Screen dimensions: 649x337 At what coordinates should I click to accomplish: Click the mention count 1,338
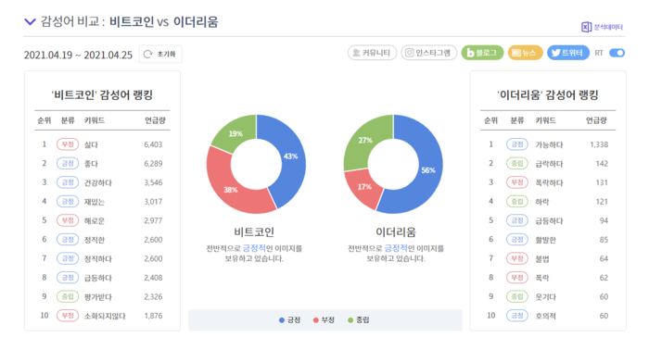(599, 144)
